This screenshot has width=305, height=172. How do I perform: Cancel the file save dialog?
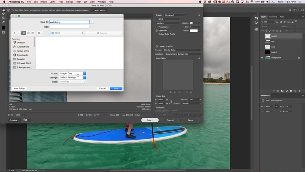[102, 89]
